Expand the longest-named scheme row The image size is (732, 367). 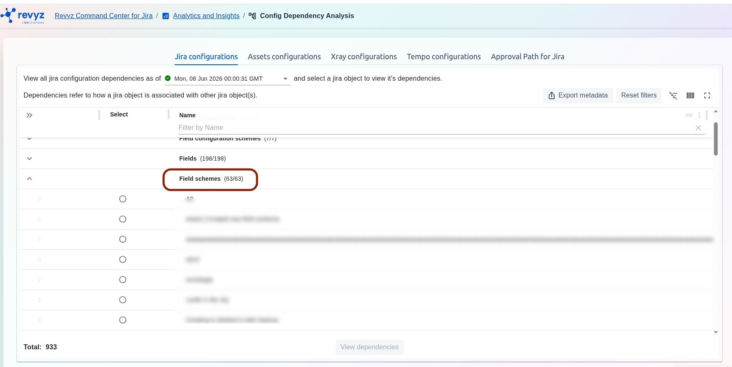(40, 239)
